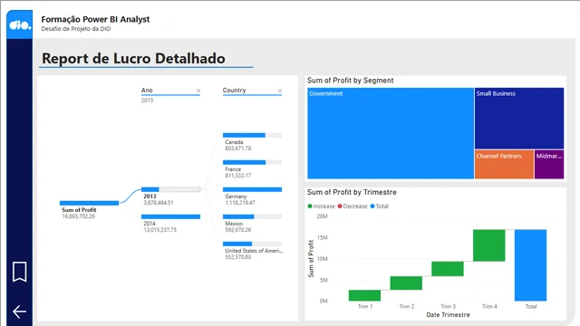Viewport: 580px width, 326px height.
Task: Click the Sum of Profit root node
Action: (x=89, y=203)
